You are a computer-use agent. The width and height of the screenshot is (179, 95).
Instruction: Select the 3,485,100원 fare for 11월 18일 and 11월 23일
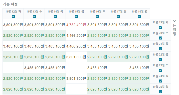[139, 68]
